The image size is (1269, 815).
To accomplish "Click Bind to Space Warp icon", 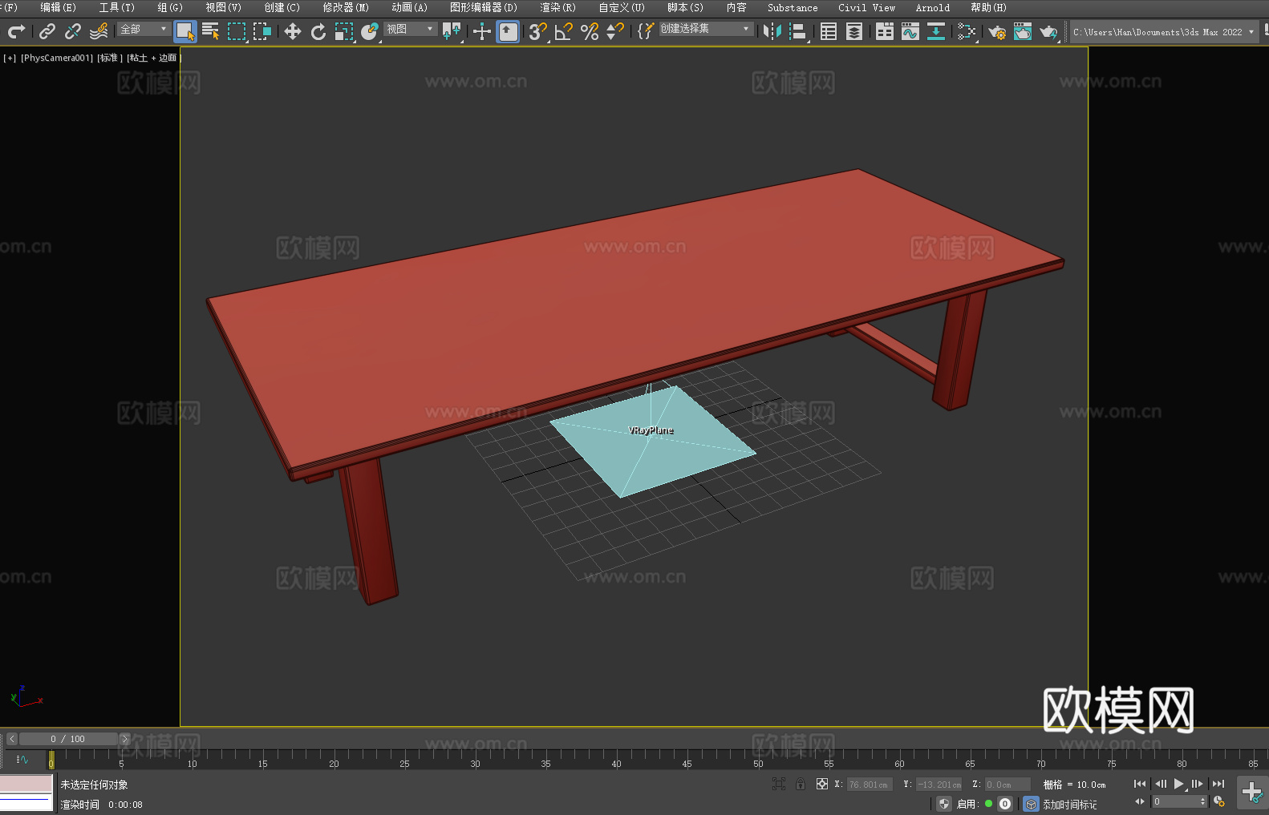I will 99,31.
